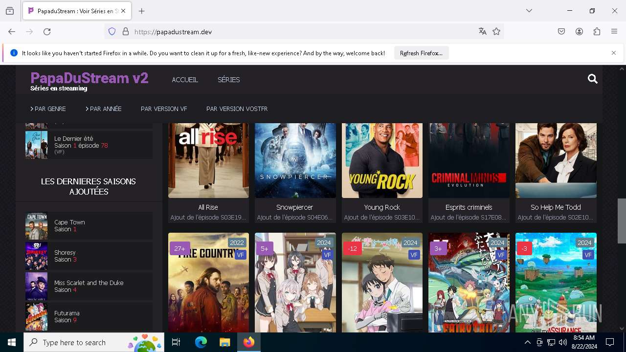Click the page vertical scrollbar thumb
This screenshot has width=626, height=352.
point(621,220)
